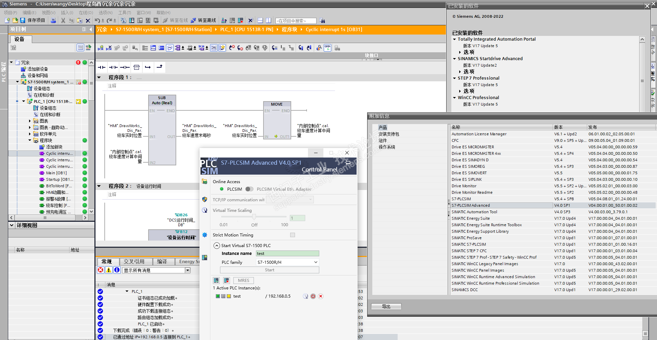Insert a normally open contact
Image resolution: width=657 pixels, height=340 pixels.
pyautogui.click(x=102, y=67)
